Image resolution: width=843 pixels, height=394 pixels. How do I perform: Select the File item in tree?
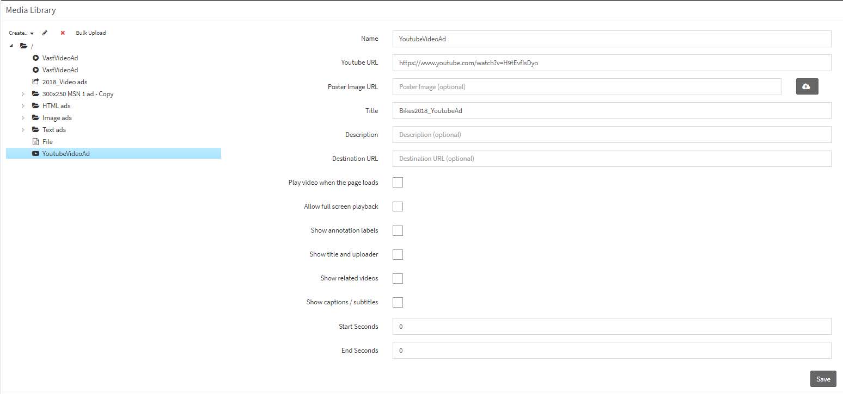[47, 142]
